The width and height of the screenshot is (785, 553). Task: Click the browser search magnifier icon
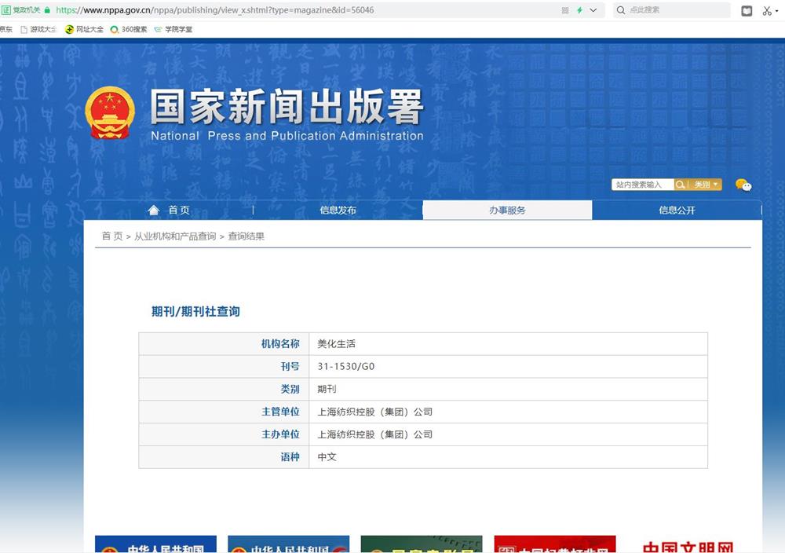click(x=621, y=10)
